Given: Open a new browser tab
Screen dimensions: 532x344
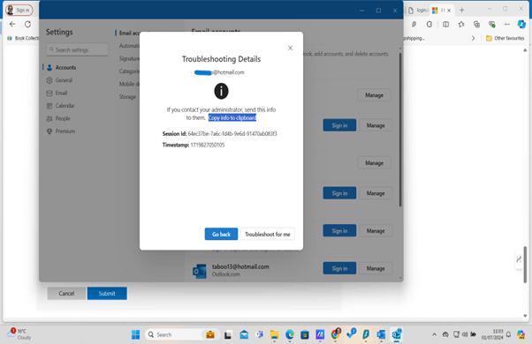Looking at the screenshot, I should pyautogui.click(x=462, y=11).
